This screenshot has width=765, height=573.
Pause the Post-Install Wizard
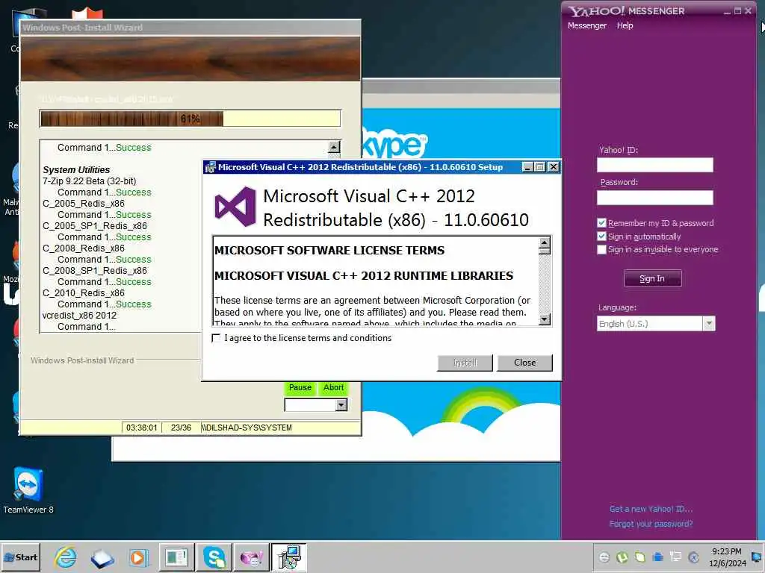pos(300,388)
